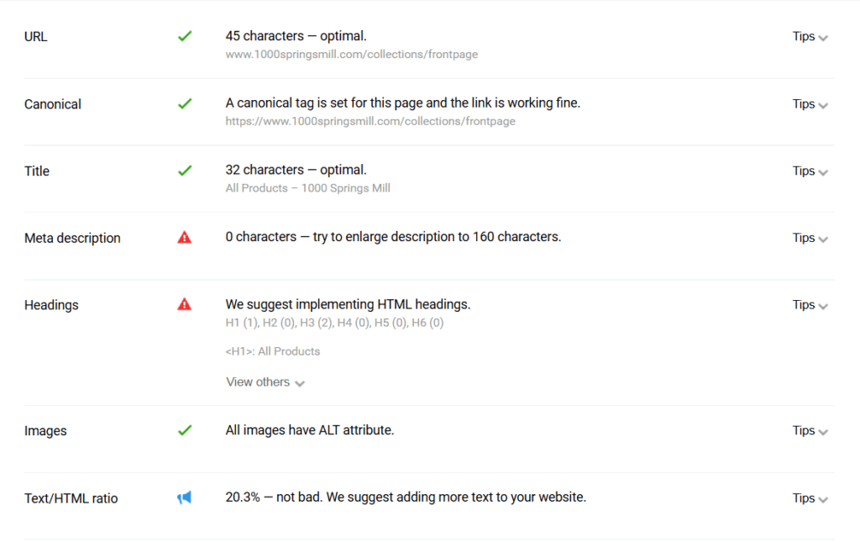Click the blue megaphone icon for Text/HTML ratio

(x=184, y=497)
